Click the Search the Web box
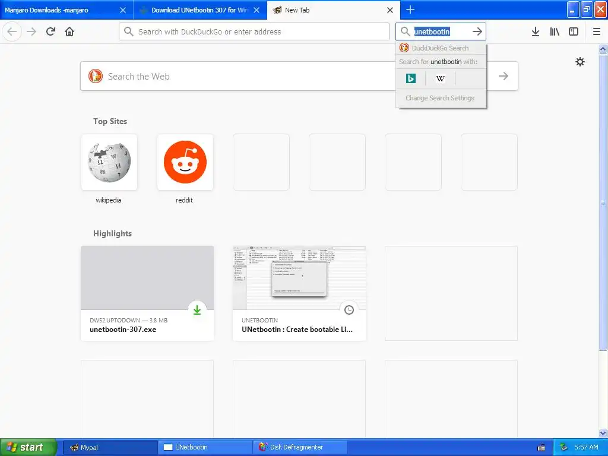The image size is (608, 456). 299,76
